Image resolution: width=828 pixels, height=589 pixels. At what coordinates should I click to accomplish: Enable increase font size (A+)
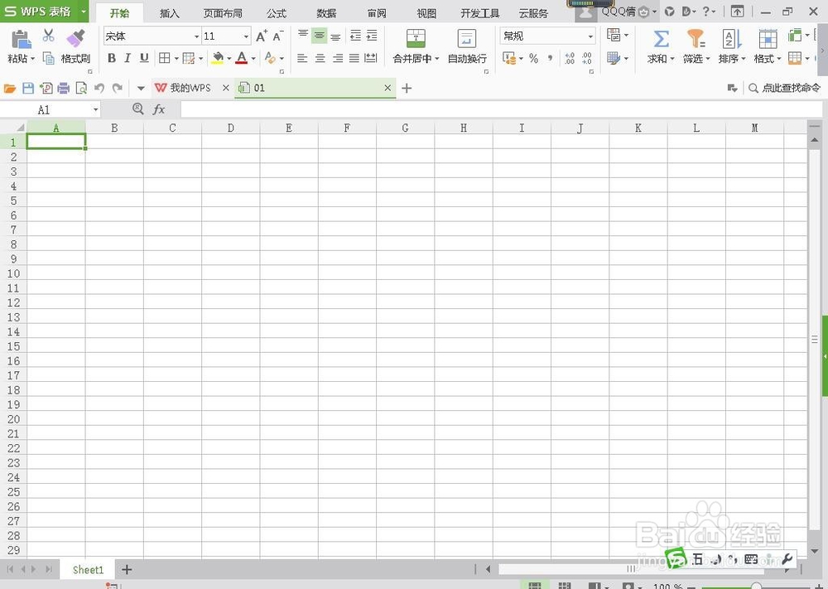[262, 36]
